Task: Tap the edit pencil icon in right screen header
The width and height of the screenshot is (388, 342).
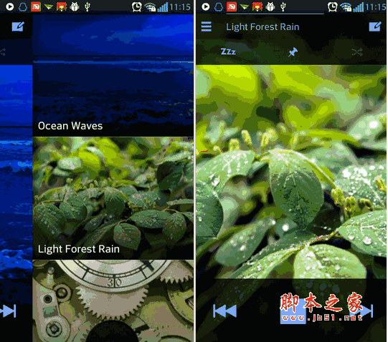Action: point(375,26)
